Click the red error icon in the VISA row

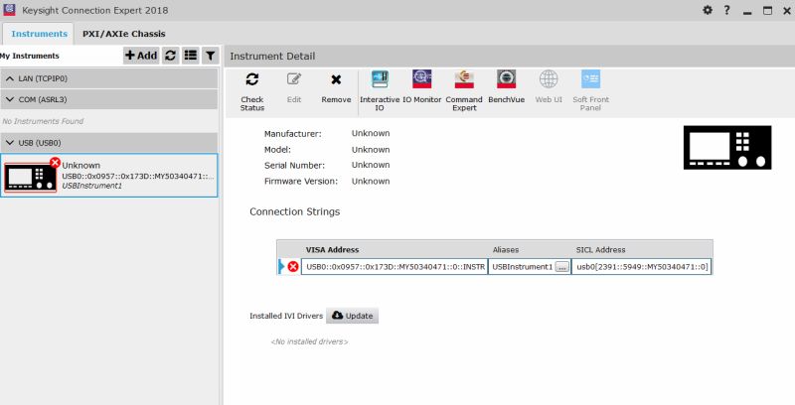coord(293,266)
